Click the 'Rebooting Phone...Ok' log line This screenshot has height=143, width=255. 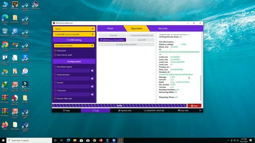click(169, 97)
